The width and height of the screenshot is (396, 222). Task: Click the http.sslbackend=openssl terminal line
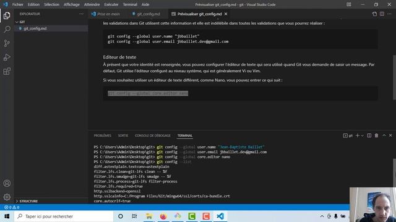[117, 191]
